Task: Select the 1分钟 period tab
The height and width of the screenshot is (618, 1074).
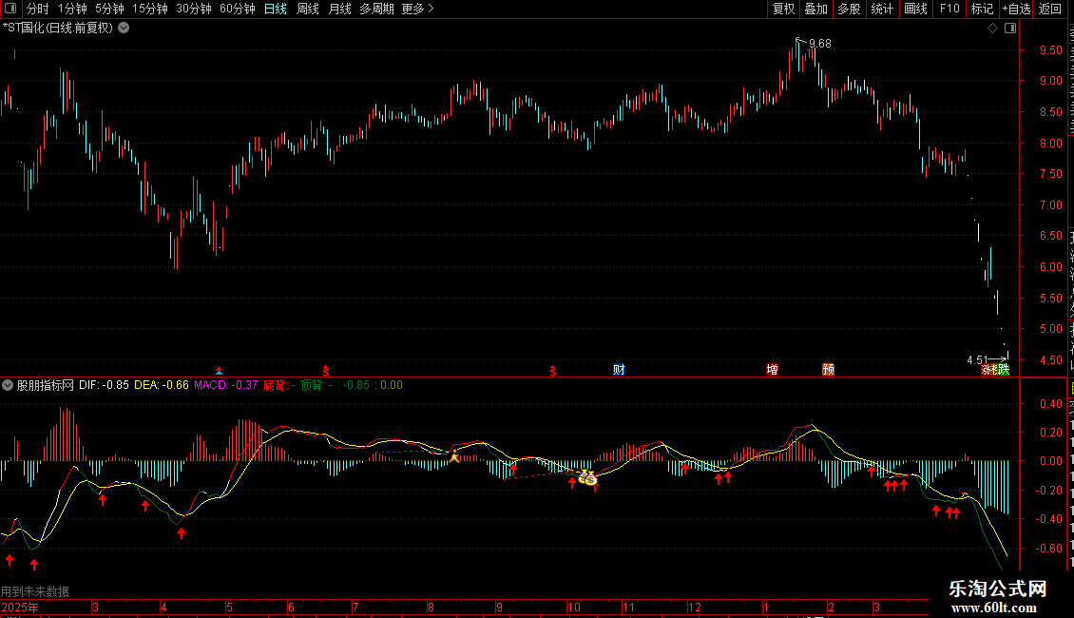Action: pos(72,9)
